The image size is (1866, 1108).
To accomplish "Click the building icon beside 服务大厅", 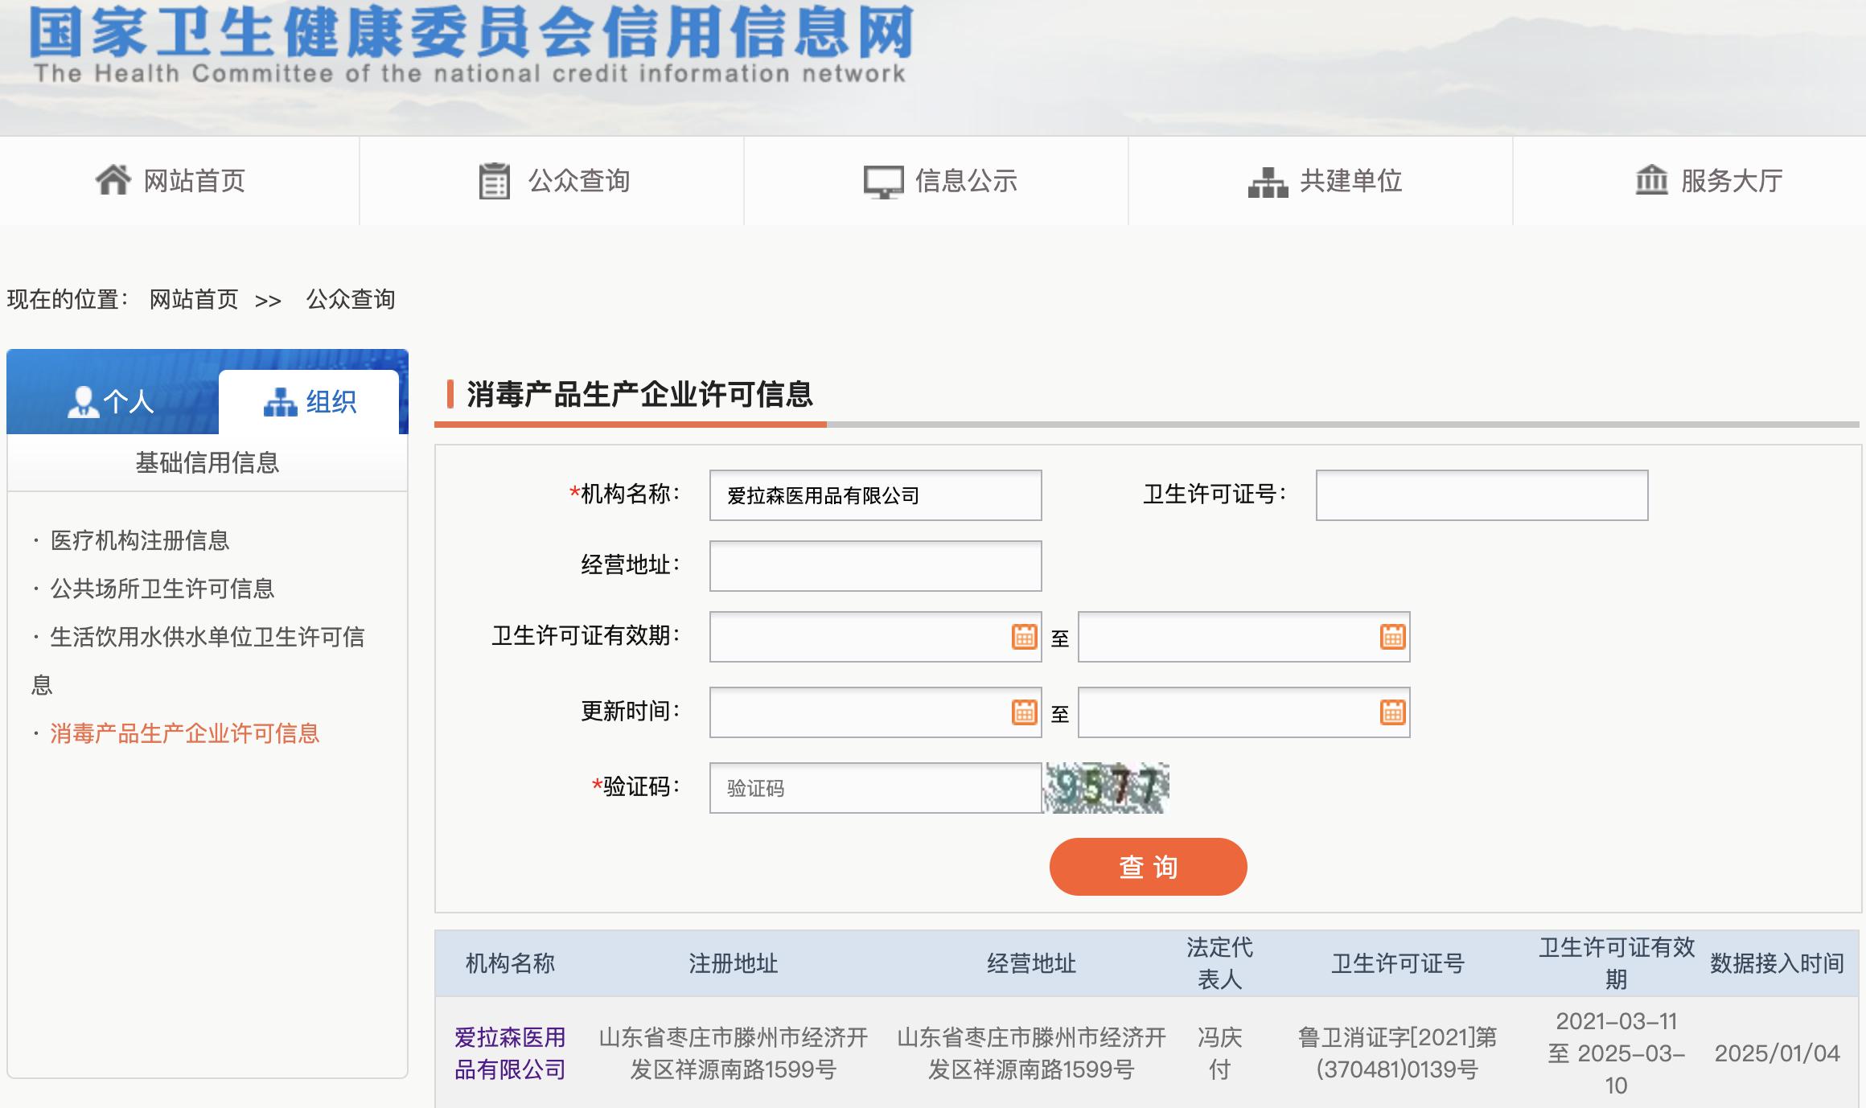I will pyautogui.click(x=1651, y=179).
